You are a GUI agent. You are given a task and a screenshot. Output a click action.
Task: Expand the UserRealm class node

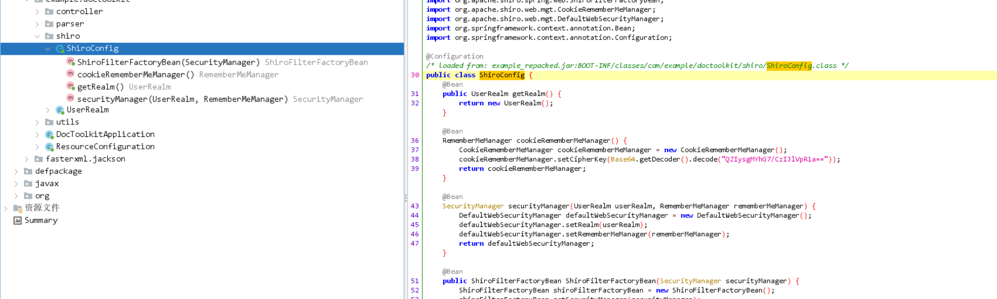pos(48,110)
